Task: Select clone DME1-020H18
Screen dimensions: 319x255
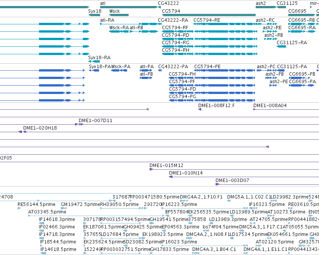Action: click(x=40, y=128)
